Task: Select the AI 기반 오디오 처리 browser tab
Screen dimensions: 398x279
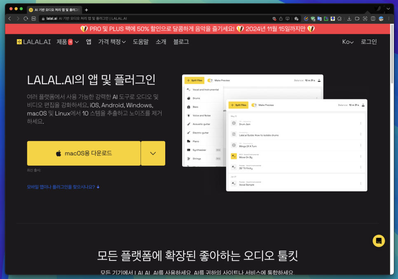Action: point(54,10)
